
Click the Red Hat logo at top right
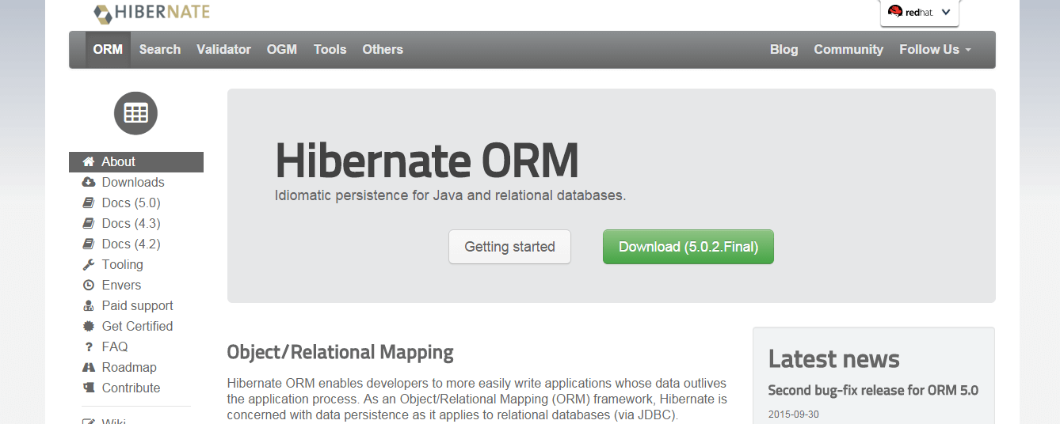911,12
